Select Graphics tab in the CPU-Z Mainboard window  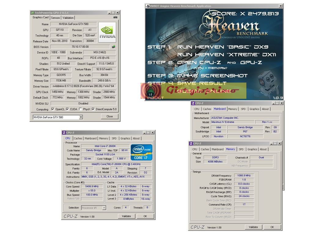click(x=254, y=109)
